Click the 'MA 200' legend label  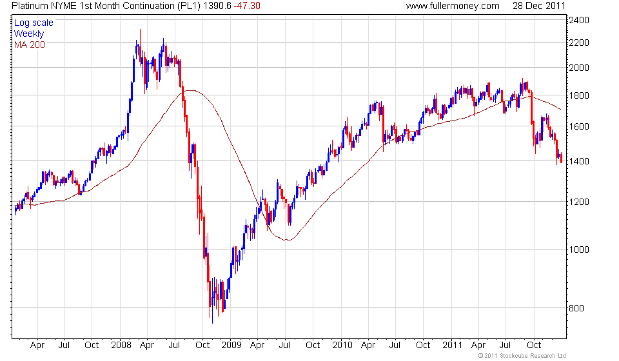(30, 44)
